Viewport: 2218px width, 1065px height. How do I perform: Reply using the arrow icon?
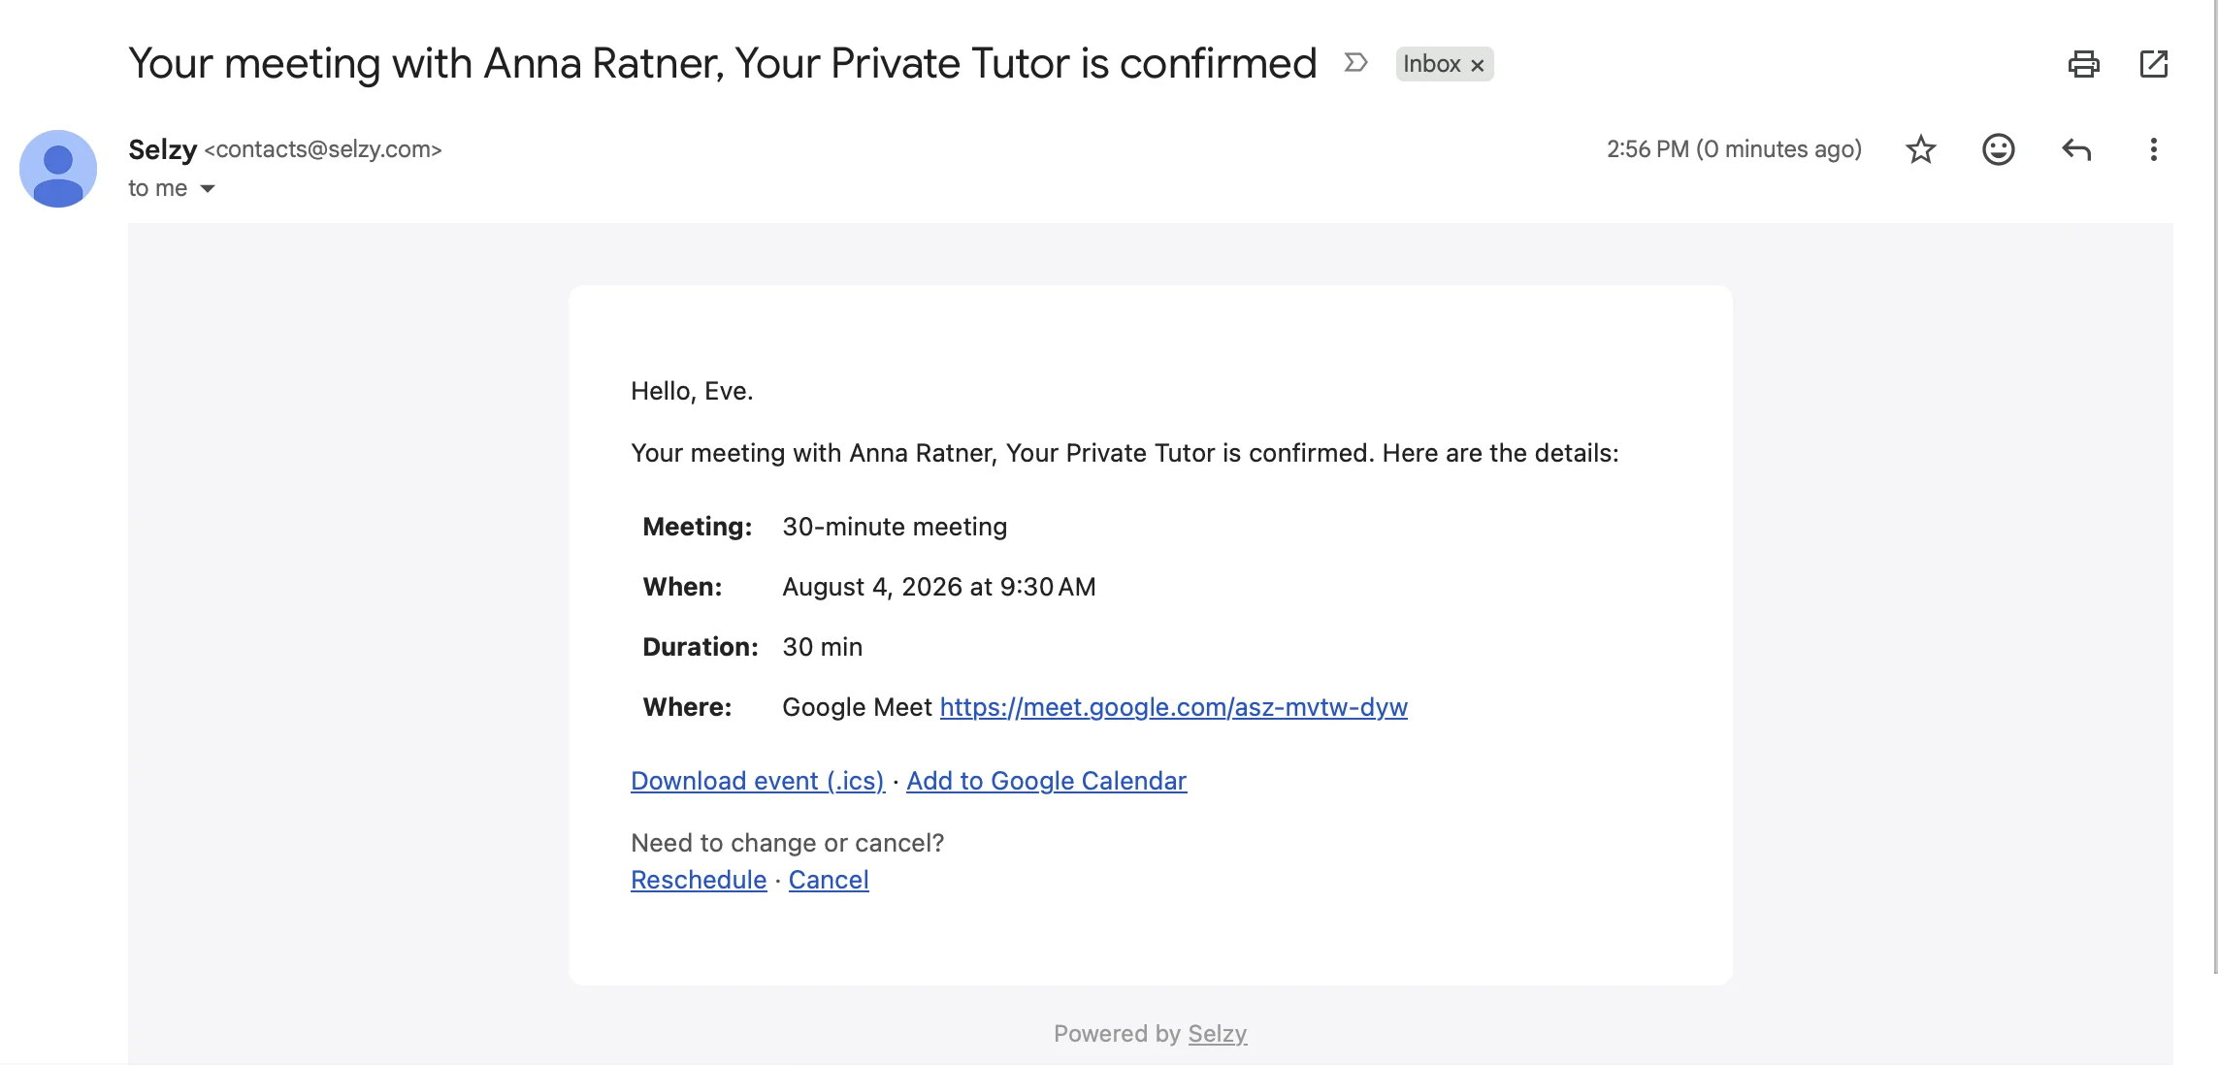[x=2075, y=149]
